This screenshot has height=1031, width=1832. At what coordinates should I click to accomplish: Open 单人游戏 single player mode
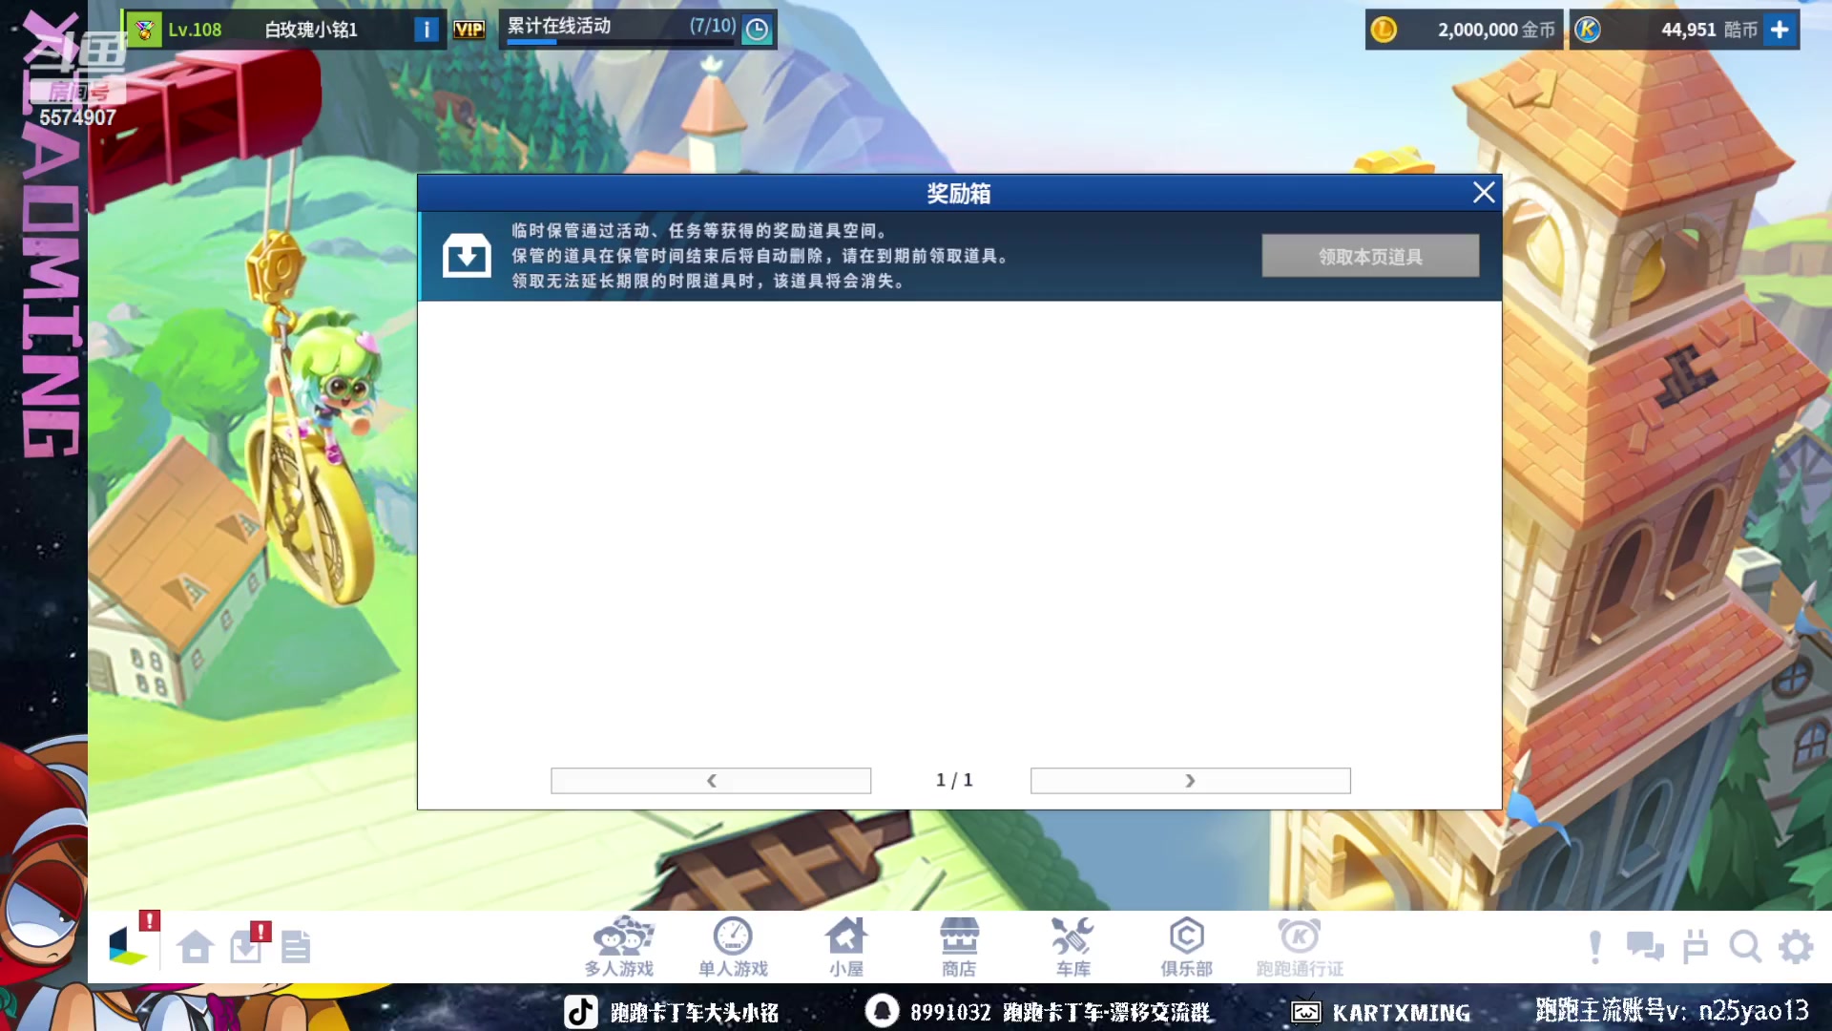[733, 947]
